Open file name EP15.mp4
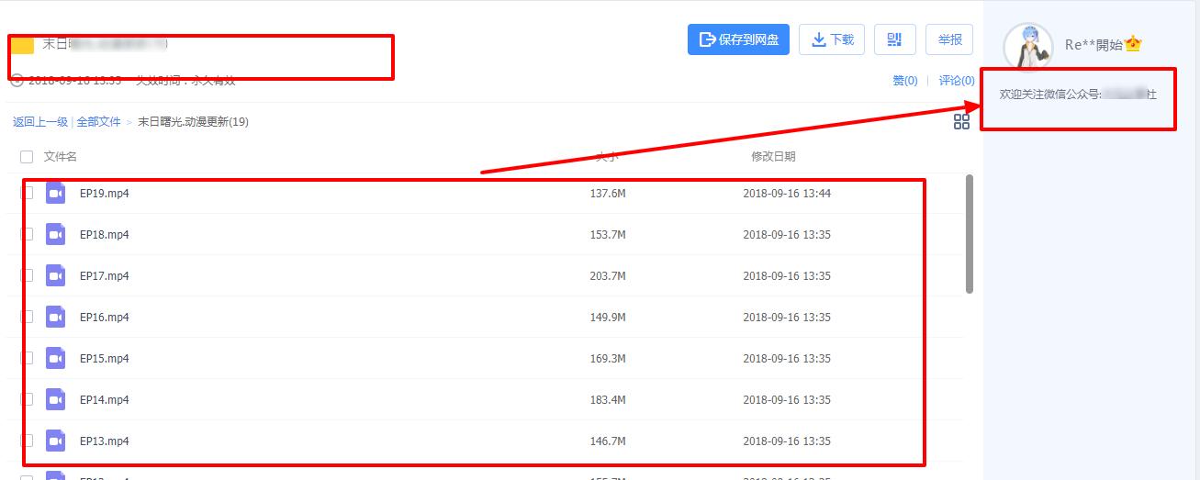The height and width of the screenshot is (480, 1200). (105, 358)
